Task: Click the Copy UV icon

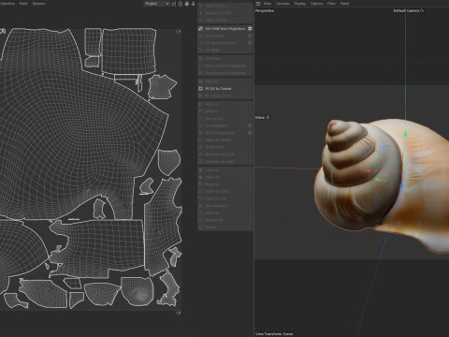Action: pyautogui.click(x=200, y=170)
